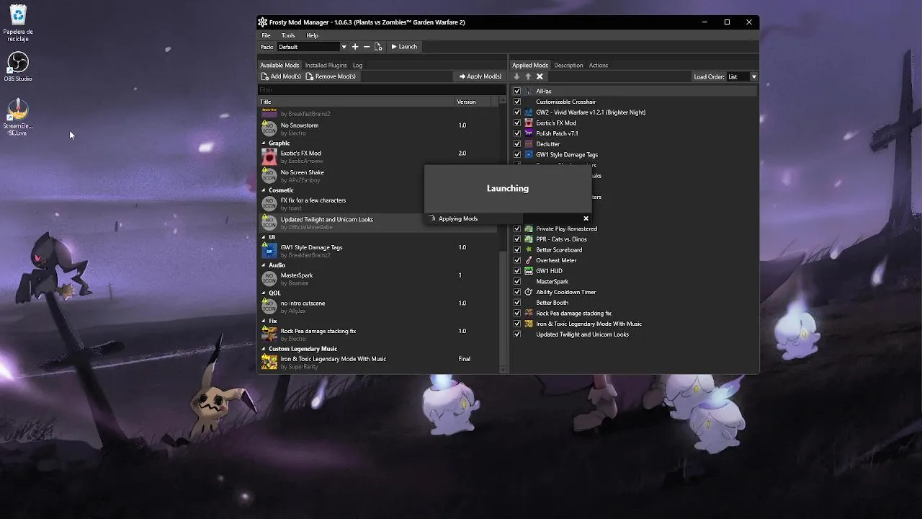922x519 pixels.
Task: Collapse the Audio mod category
Action: point(264,265)
